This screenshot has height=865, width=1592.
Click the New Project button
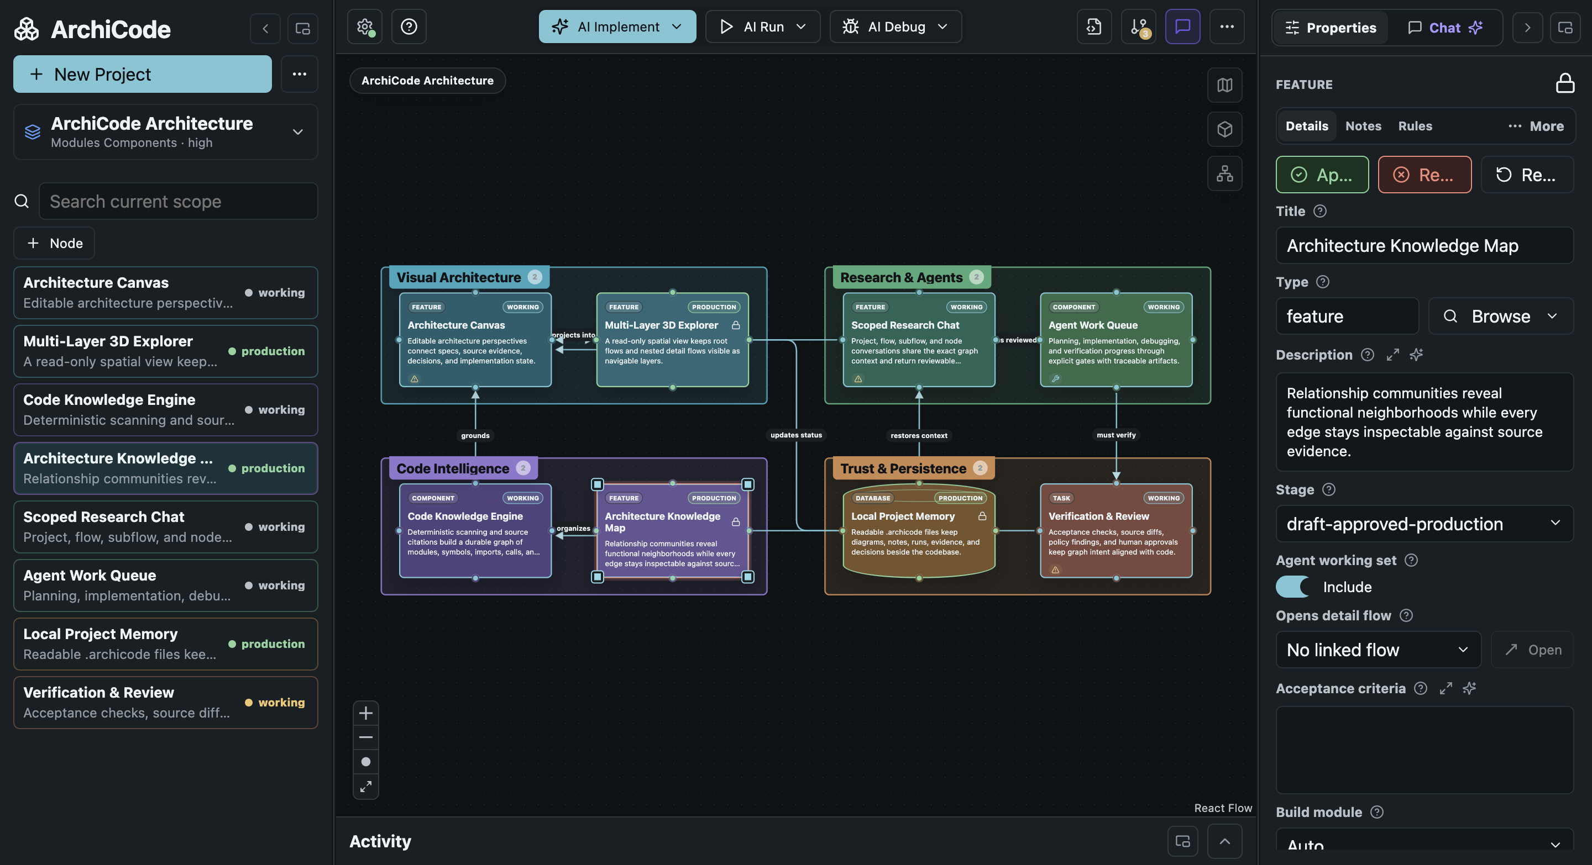click(x=142, y=74)
